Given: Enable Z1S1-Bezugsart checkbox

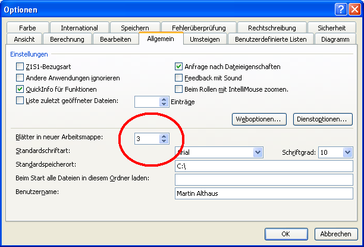Looking at the screenshot, I should point(20,67).
